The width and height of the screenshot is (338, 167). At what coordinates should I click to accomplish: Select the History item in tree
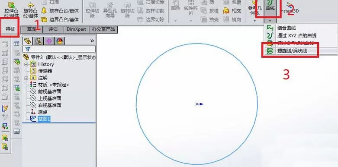coord(42,64)
